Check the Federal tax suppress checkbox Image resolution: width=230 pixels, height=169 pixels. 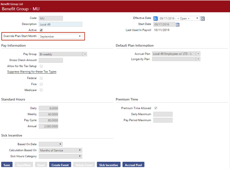pos(41,78)
